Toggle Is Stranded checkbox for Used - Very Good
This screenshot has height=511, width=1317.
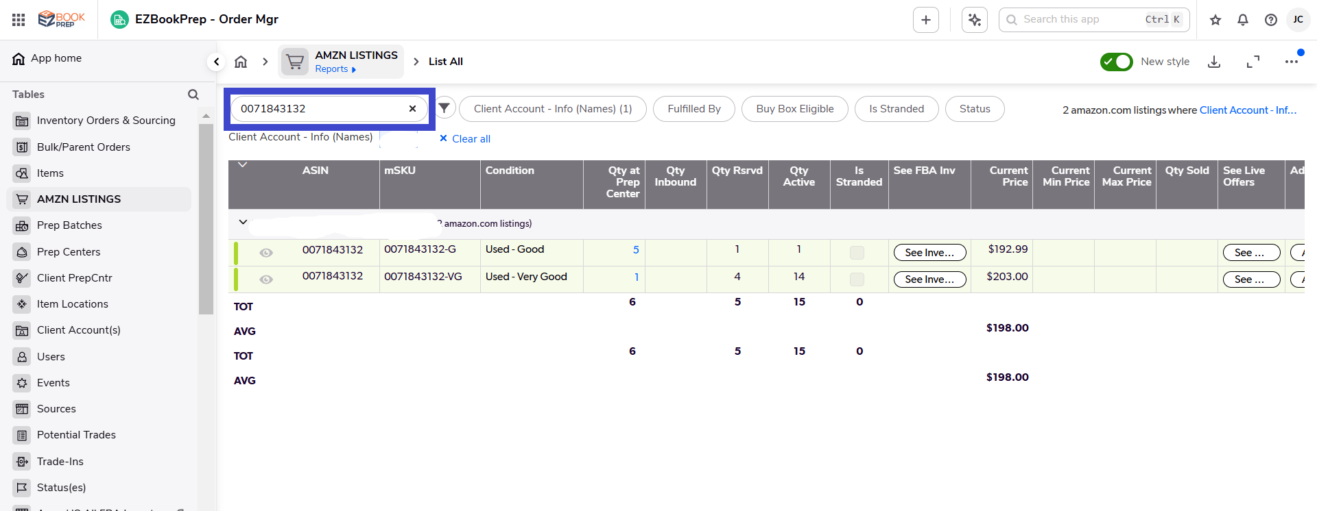point(857,279)
